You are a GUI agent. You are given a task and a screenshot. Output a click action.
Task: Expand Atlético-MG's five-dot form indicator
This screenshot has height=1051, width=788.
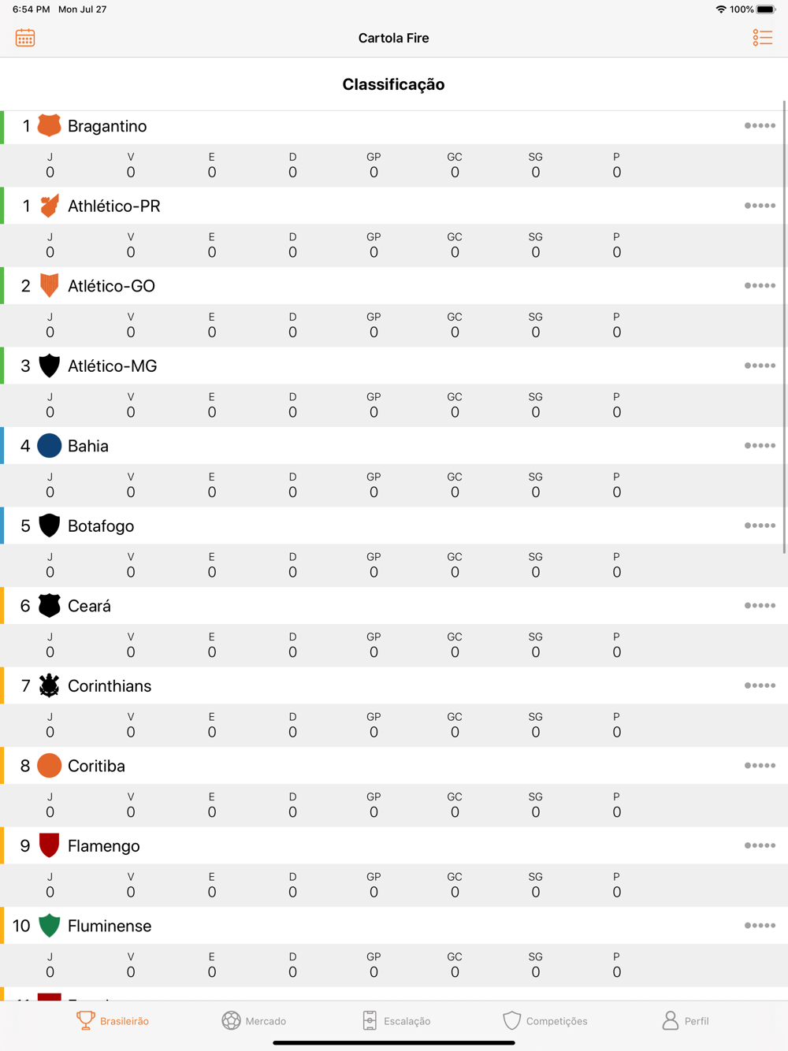(x=760, y=366)
